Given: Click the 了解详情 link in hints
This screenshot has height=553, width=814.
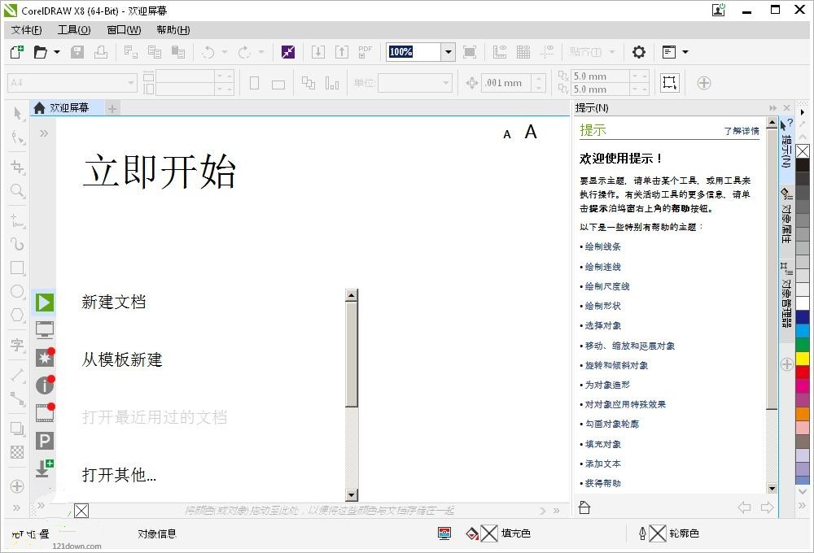Looking at the screenshot, I should 742,131.
